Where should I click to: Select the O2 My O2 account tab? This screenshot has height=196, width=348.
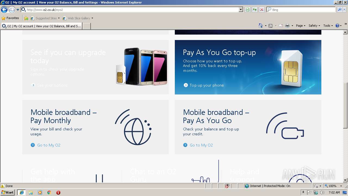click(x=41, y=26)
